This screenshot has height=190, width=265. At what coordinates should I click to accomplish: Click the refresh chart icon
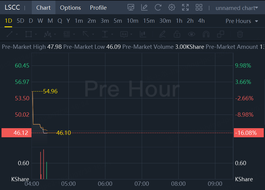pos(158,8)
